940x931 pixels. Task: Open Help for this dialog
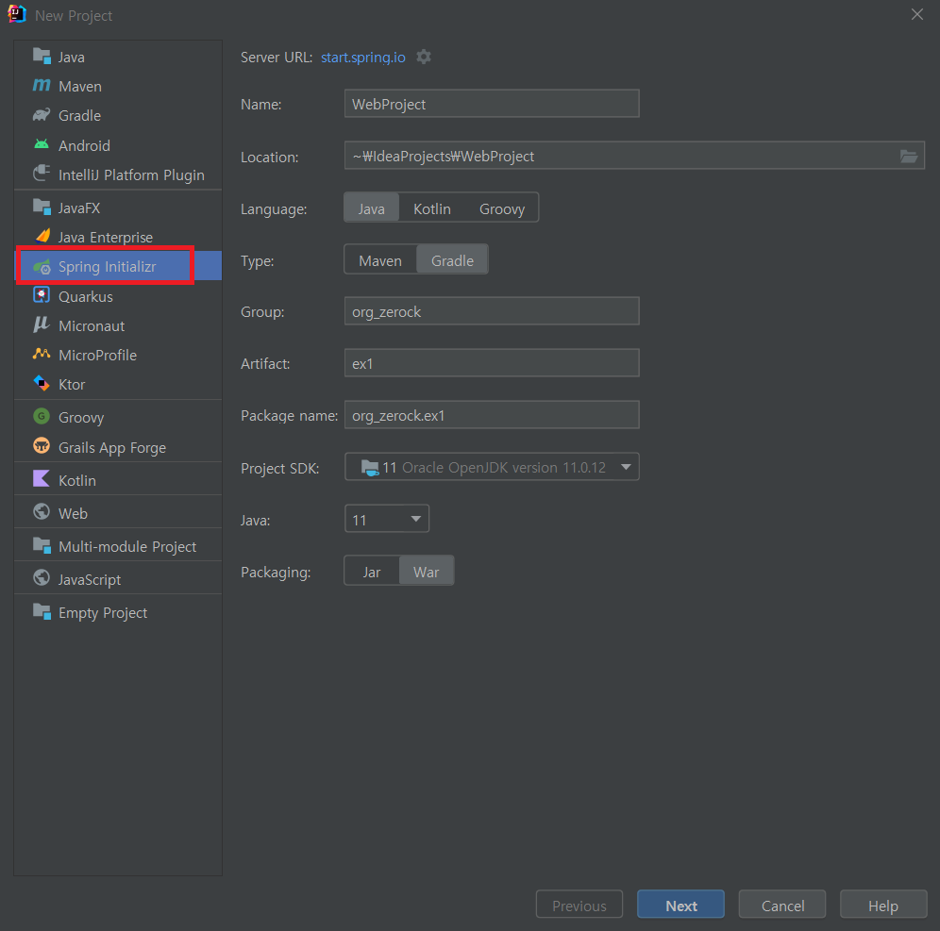(x=883, y=906)
